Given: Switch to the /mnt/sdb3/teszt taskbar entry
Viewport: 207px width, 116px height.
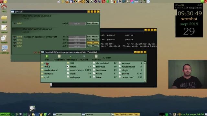Looking at the screenshot, I should (x=125, y=114).
